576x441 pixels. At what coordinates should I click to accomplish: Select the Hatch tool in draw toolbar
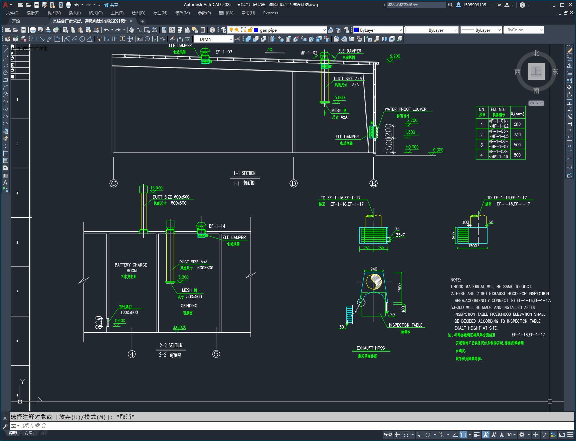click(x=5, y=153)
